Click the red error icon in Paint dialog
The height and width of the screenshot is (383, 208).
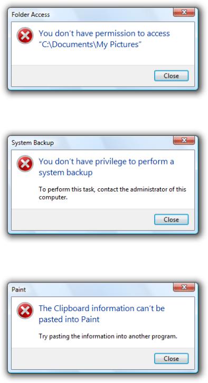tap(25, 311)
